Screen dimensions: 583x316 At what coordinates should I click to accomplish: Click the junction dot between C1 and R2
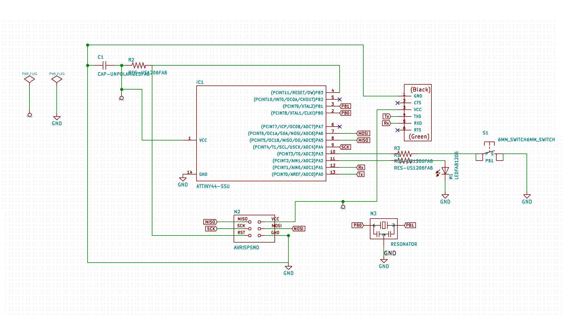pos(122,65)
